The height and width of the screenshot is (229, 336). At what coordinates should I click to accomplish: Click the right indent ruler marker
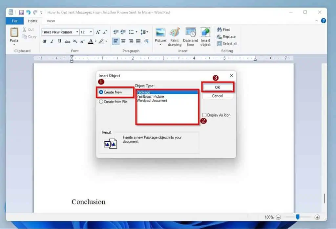click(255, 59)
